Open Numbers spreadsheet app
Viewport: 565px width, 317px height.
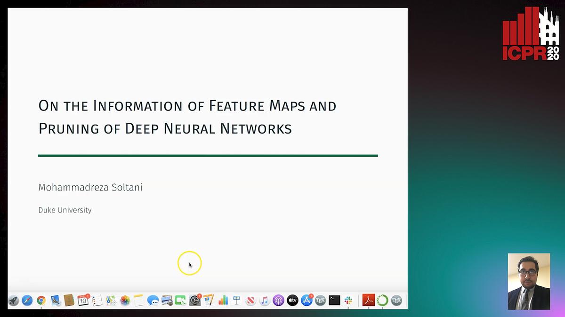[222, 300]
